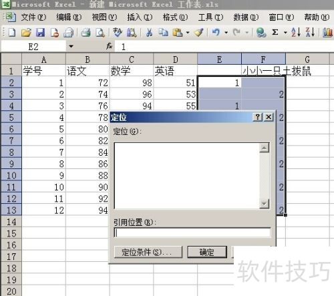Image resolution: width=334 pixels, height=296 pixels.
Task: Expand the Name Box dropdown arrow
Action: pyautogui.click(x=71, y=46)
